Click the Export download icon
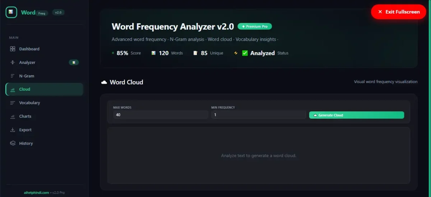Image resolution: width=431 pixels, height=197 pixels. [13, 130]
